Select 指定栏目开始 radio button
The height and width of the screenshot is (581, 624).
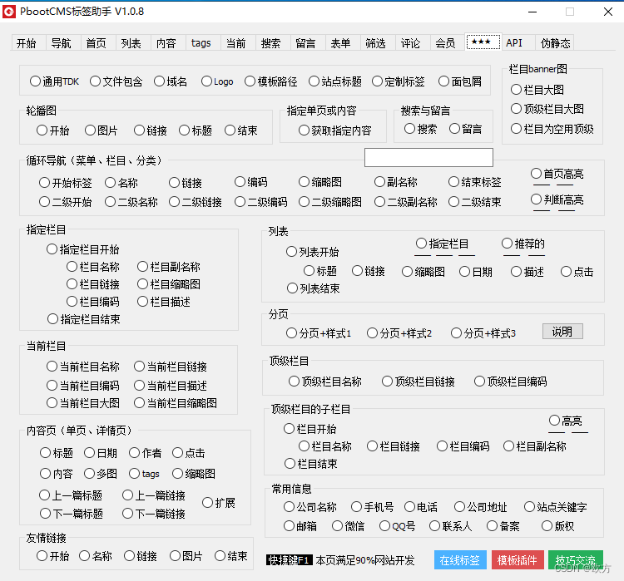pyautogui.click(x=82, y=249)
